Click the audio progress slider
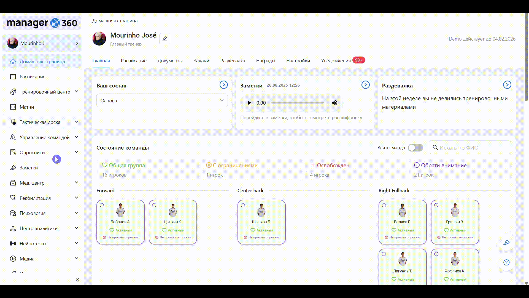 (x=297, y=103)
